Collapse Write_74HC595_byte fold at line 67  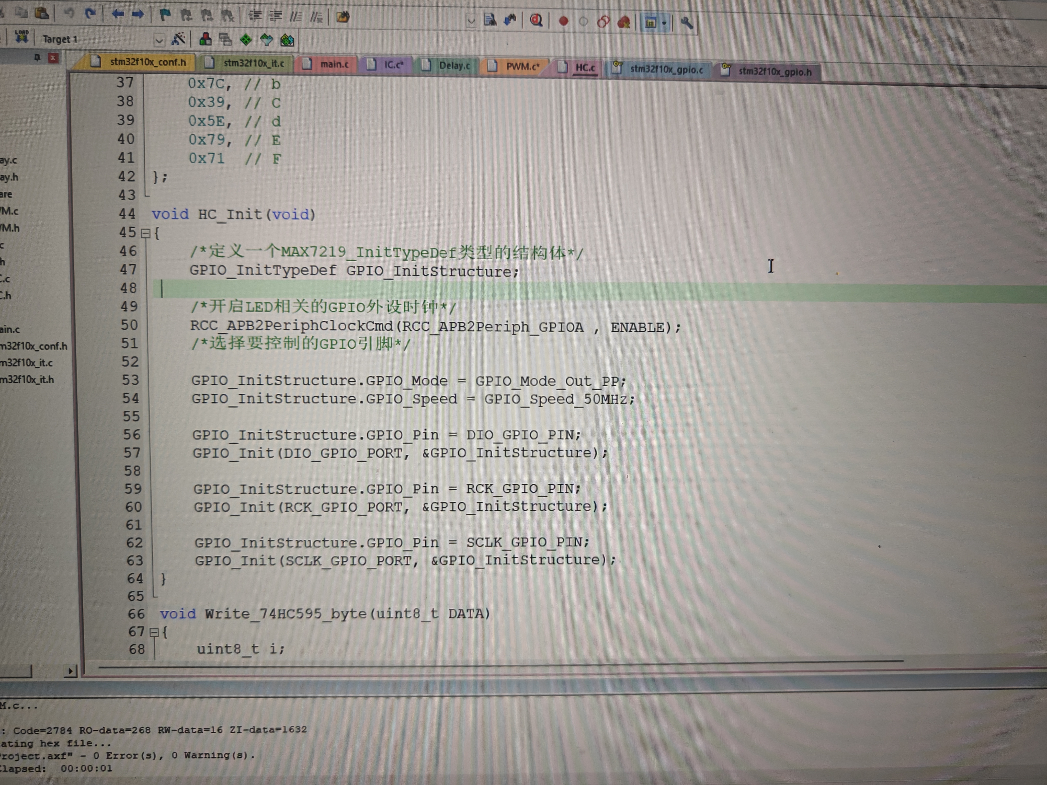[154, 632]
